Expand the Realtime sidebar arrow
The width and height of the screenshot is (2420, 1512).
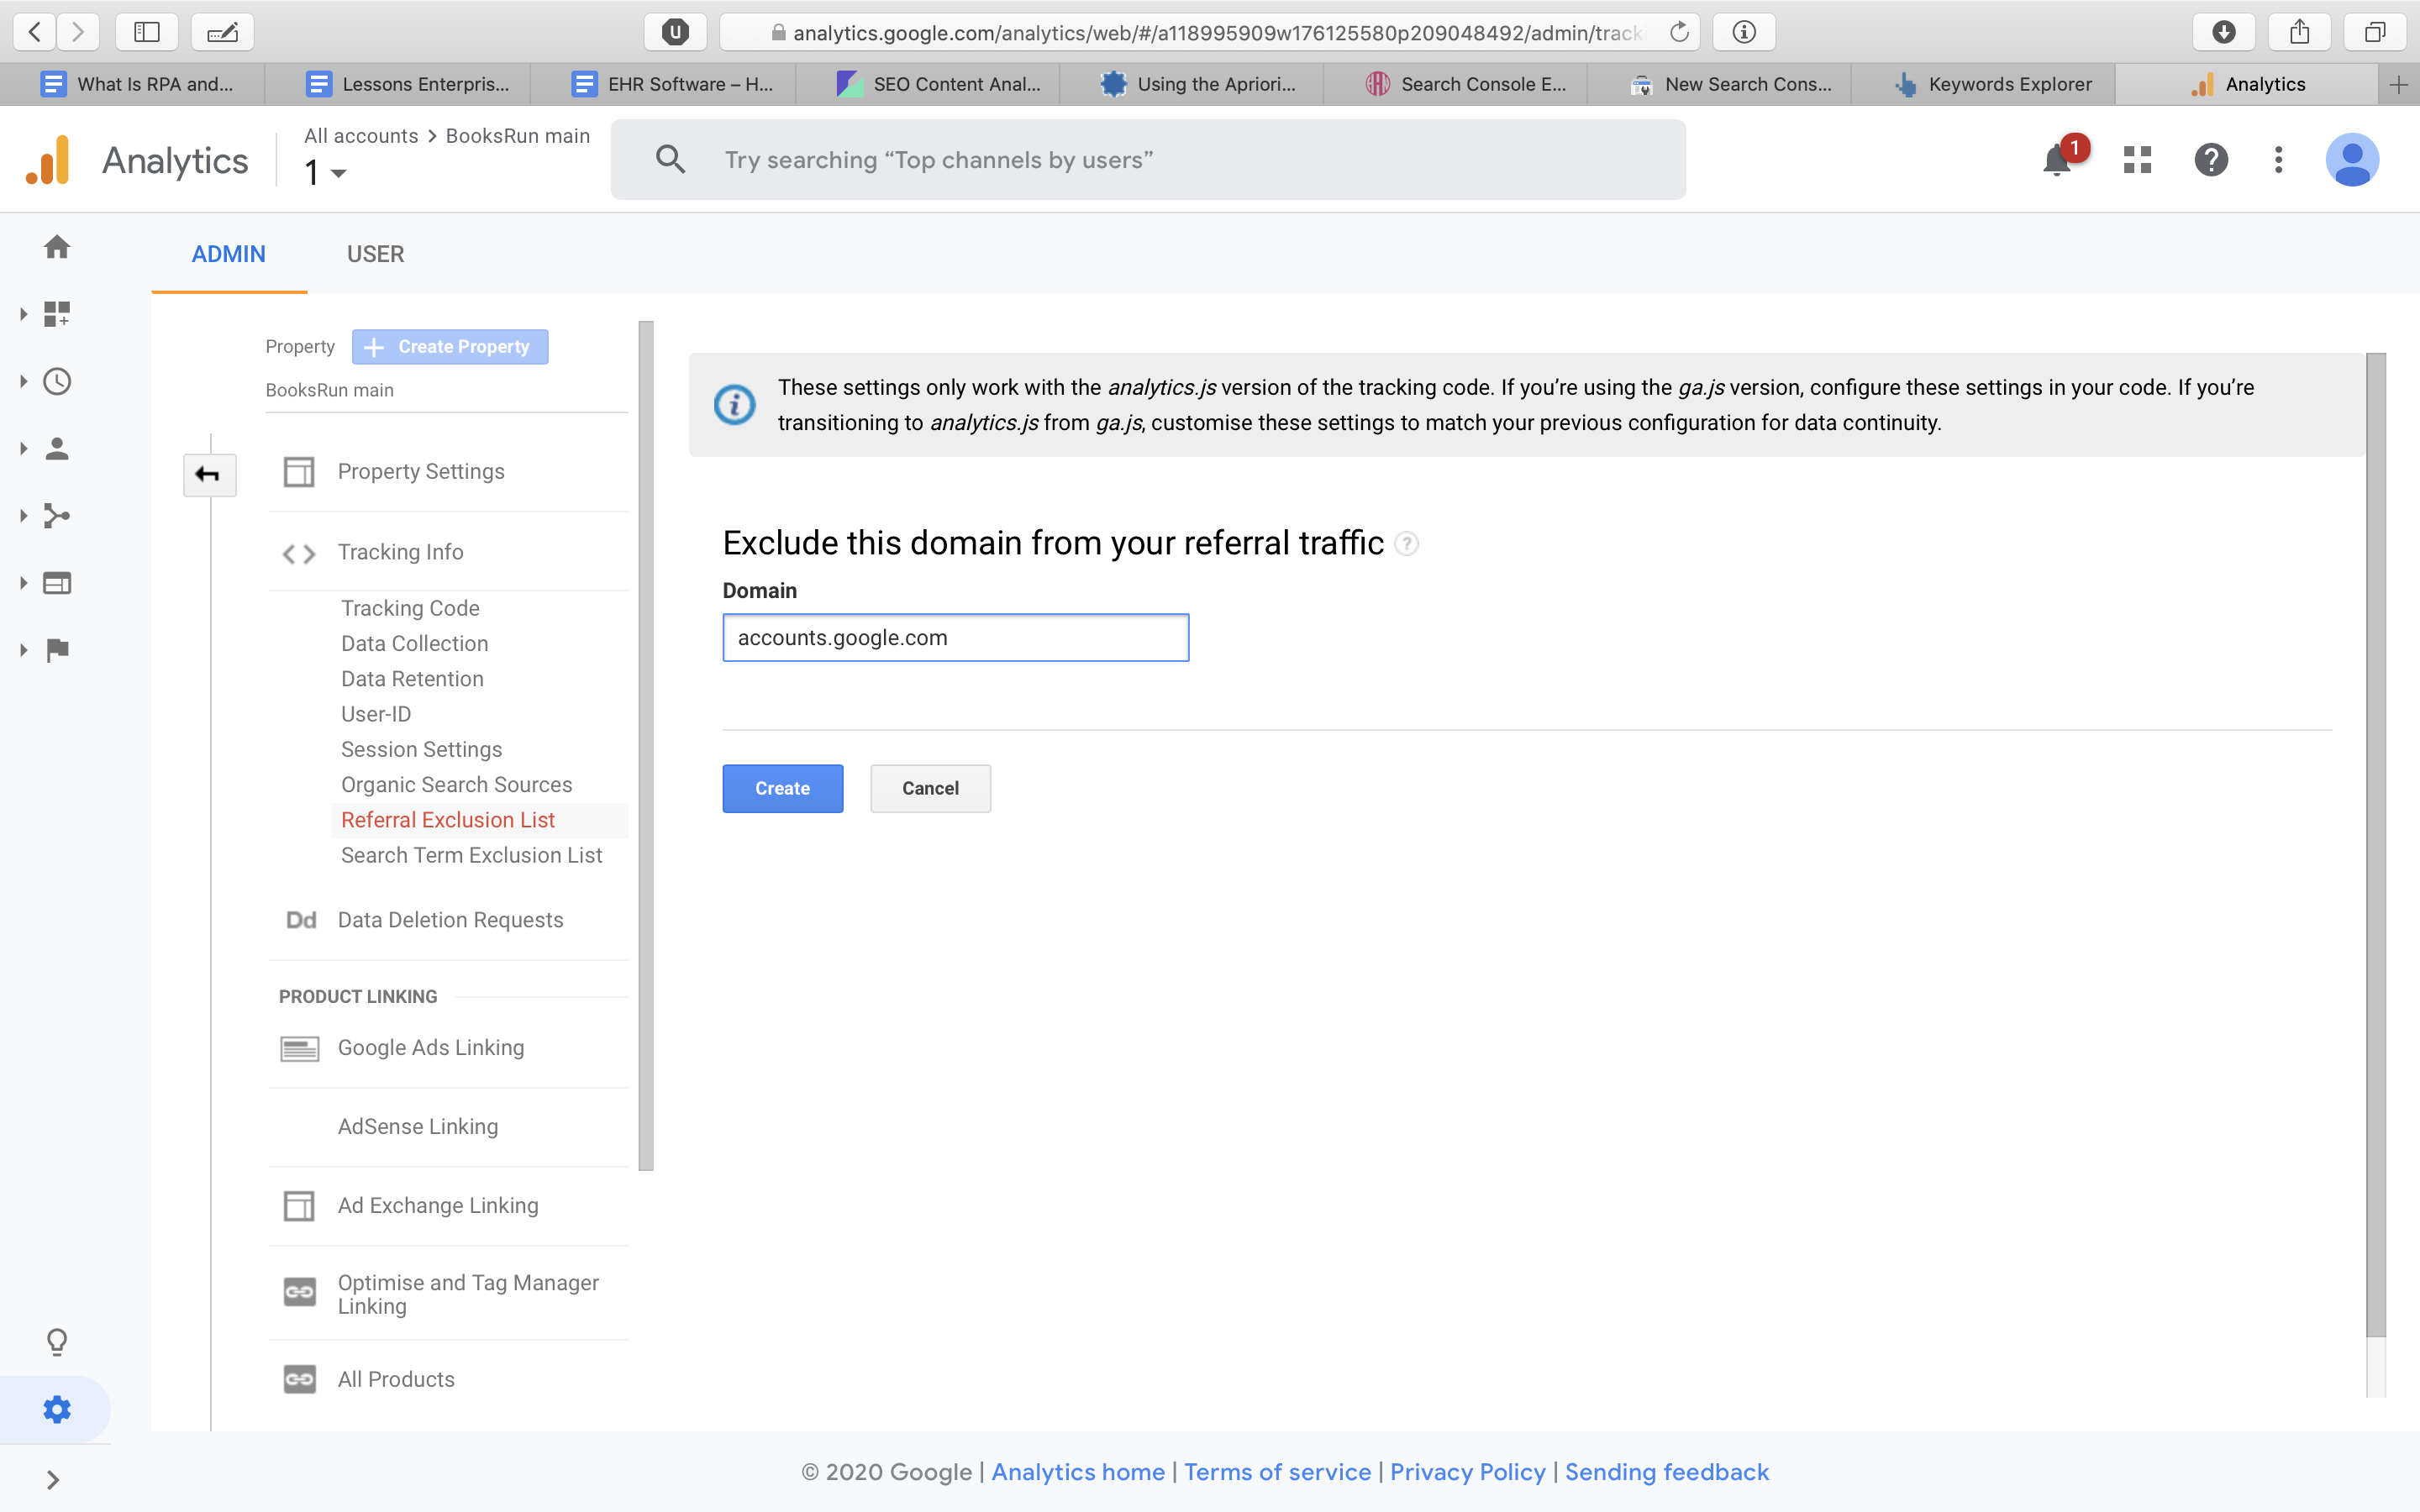point(23,381)
